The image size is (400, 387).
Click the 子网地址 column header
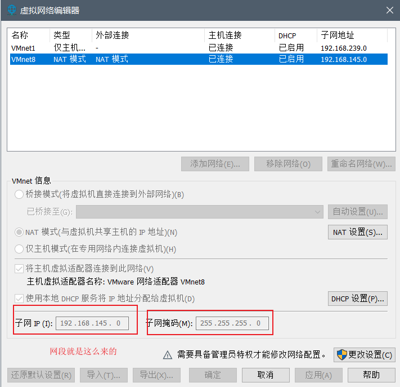352,35
